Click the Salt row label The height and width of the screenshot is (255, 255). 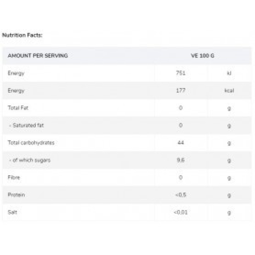point(12,212)
